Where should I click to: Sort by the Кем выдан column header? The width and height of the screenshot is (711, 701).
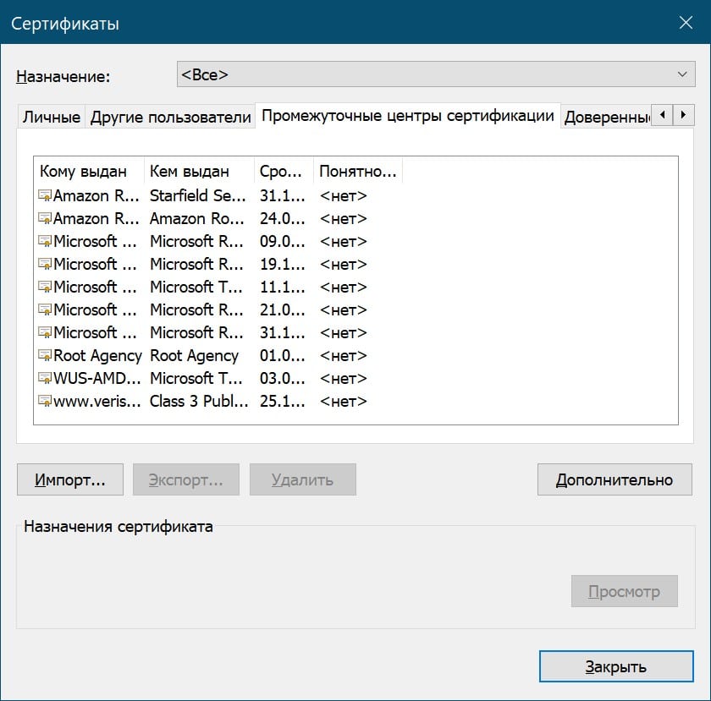[200, 172]
